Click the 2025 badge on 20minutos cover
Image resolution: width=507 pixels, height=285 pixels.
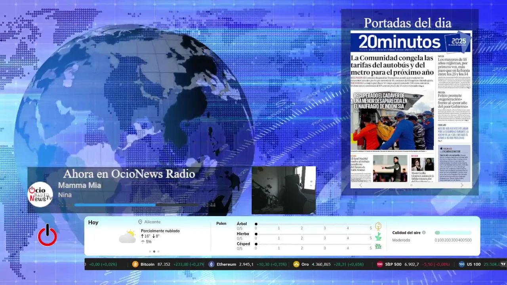pyautogui.click(x=458, y=42)
